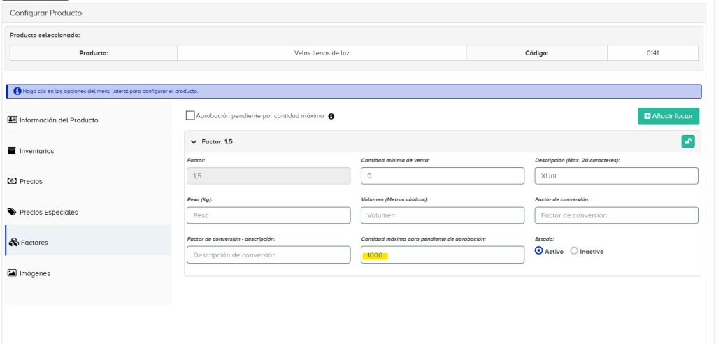This screenshot has width=716, height=344.
Task: Click the Estado: label
Action: pyautogui.click(x=543, y=239)
